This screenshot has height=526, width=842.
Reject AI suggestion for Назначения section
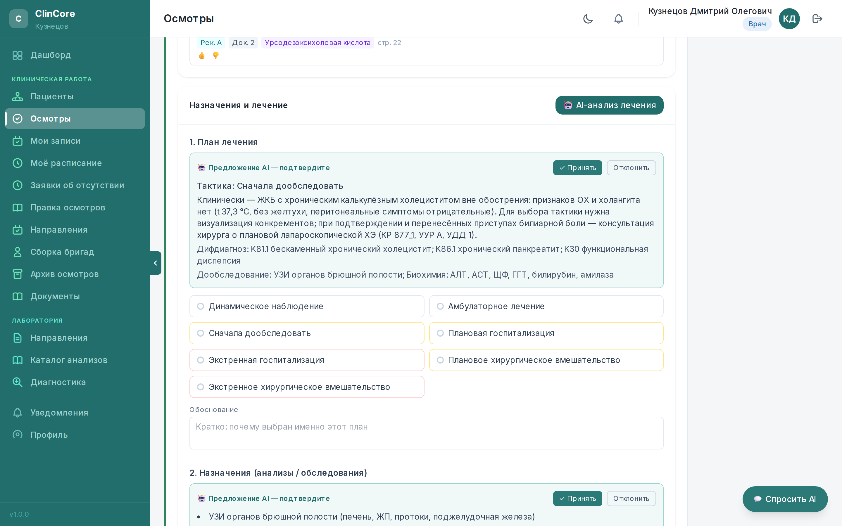pos(631,499)
